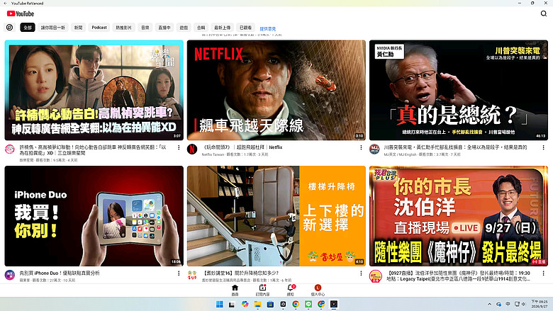Screen dimensions: 553x311
Task: Click the YouTube logo
Action: pos(21,13)
